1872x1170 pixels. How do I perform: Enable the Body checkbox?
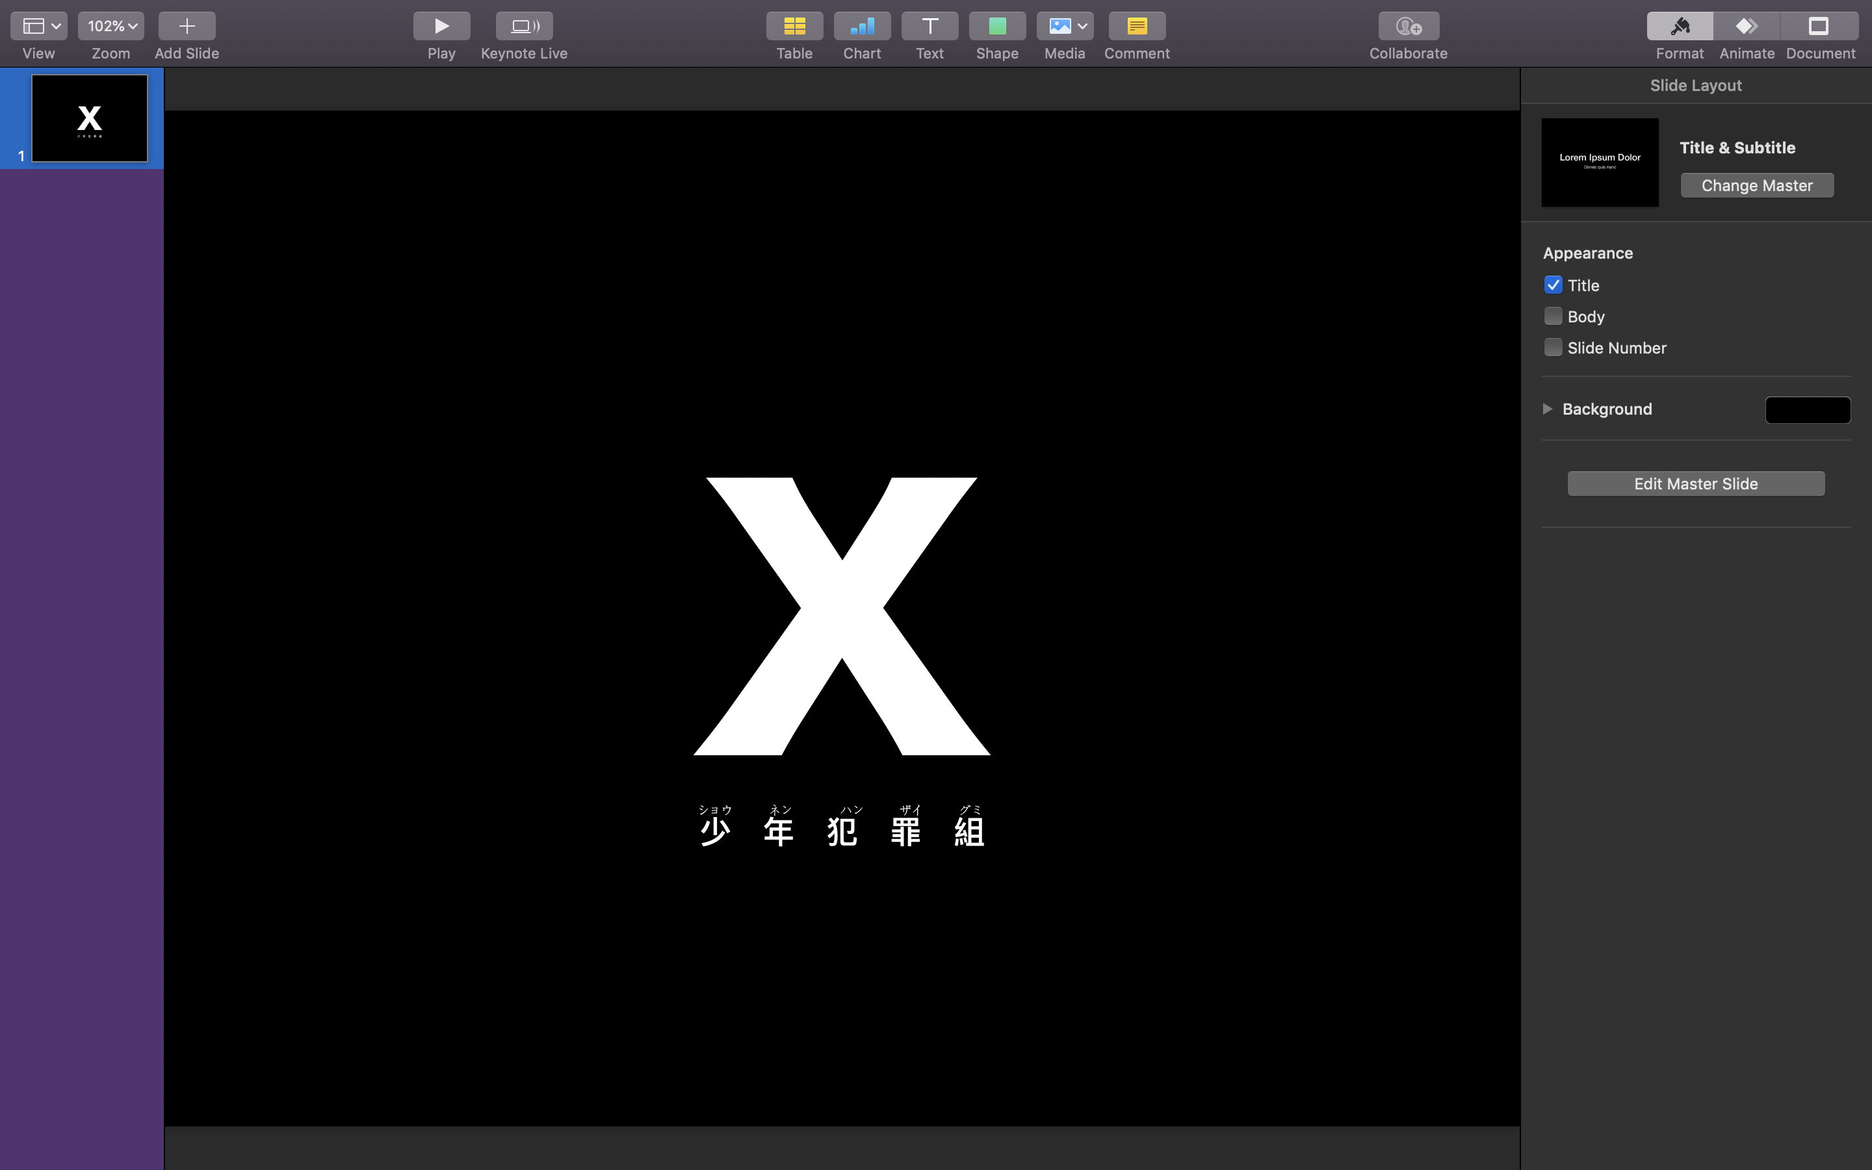(x=1552, y=316)
